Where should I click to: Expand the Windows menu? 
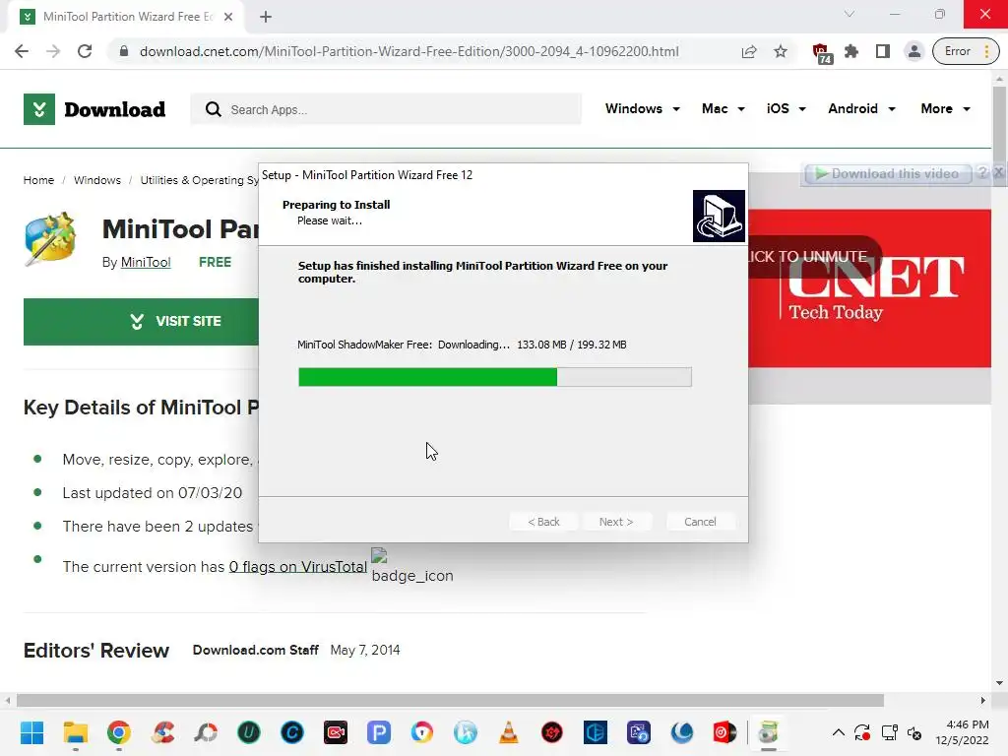point(642,108)
